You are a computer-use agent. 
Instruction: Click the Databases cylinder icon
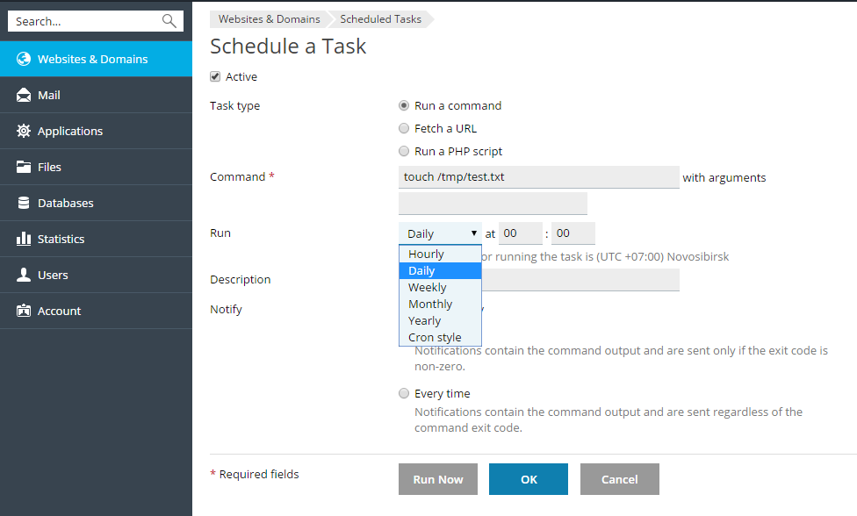point(24,204)
